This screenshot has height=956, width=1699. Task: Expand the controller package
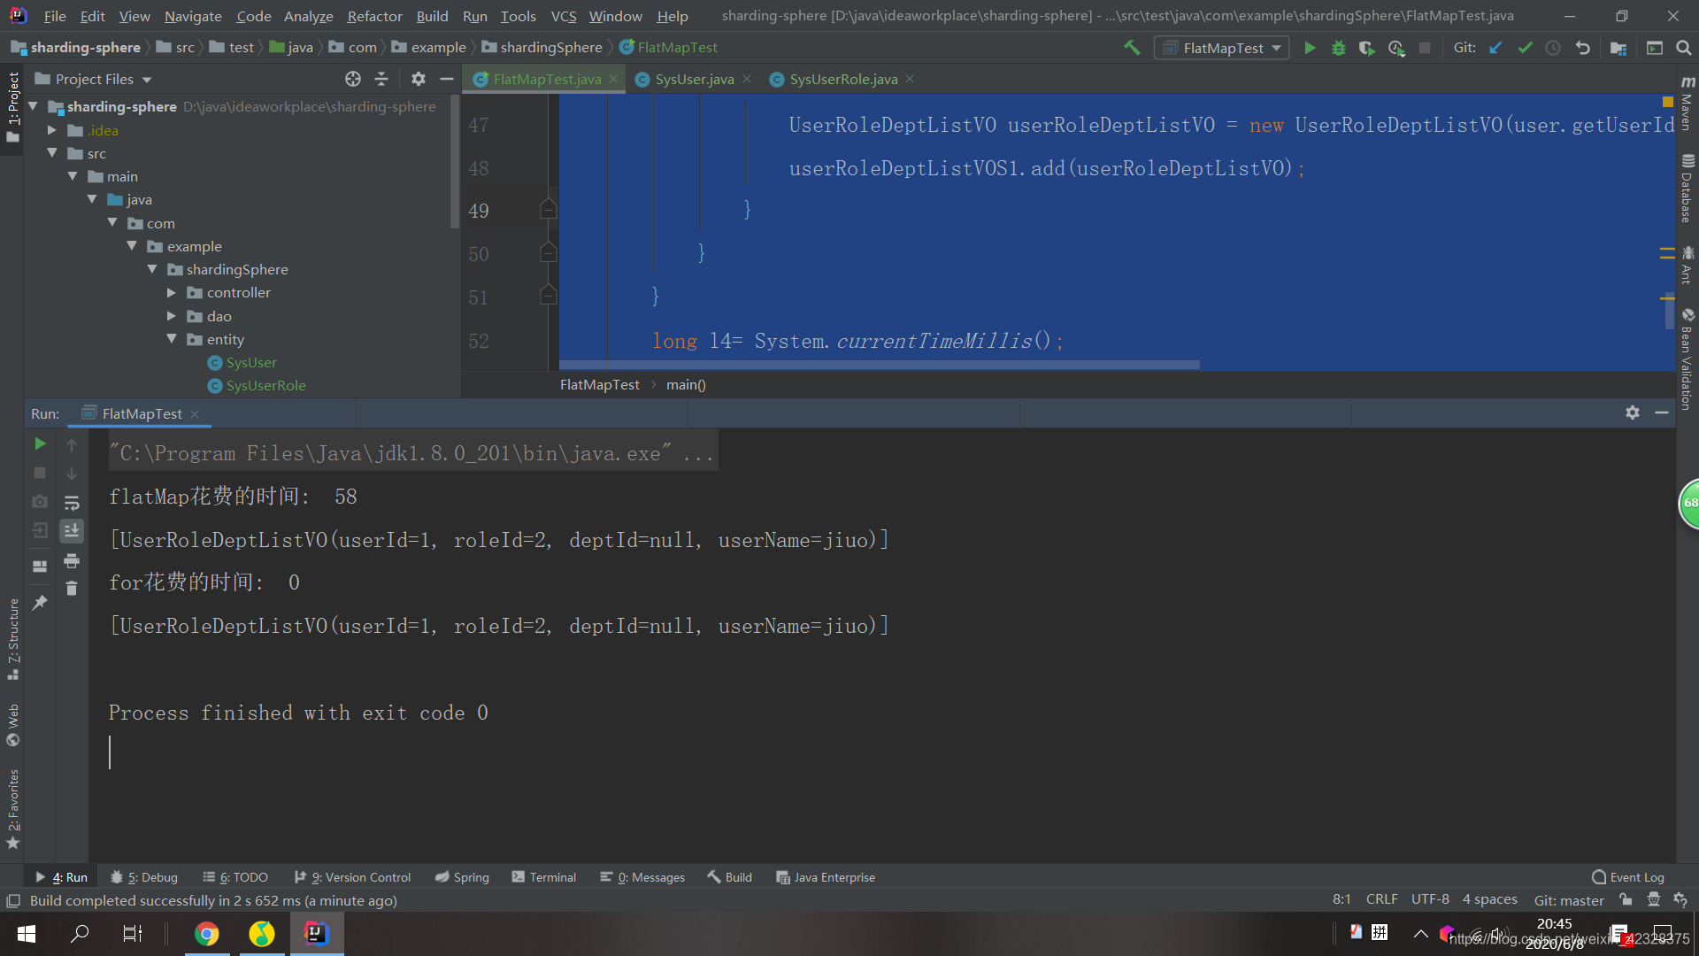click(172, 292)
